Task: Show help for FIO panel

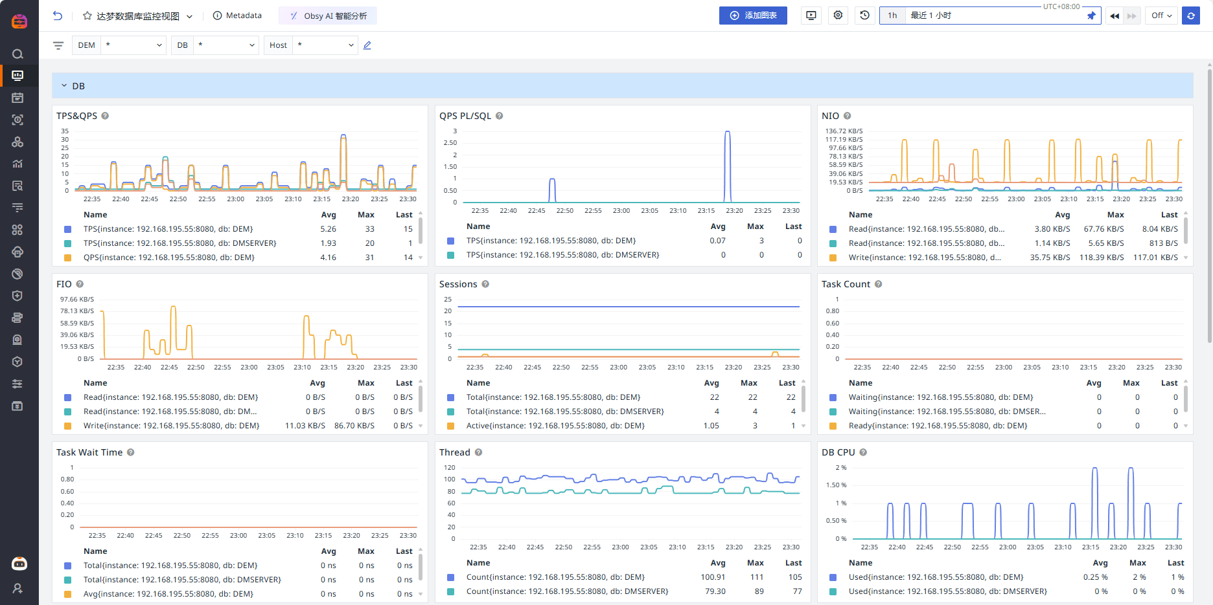Action: 80,284
